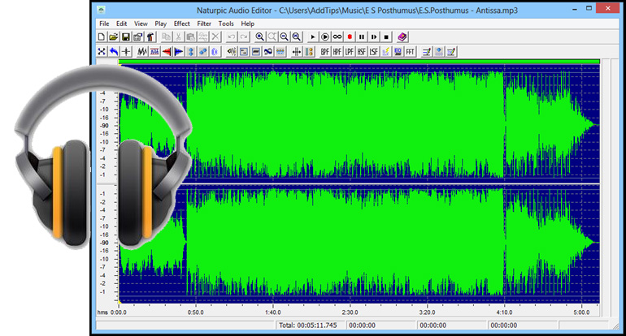Screen dimensions: 626x336
Task: Expand the Filter menu
Action: coord(204,24)
